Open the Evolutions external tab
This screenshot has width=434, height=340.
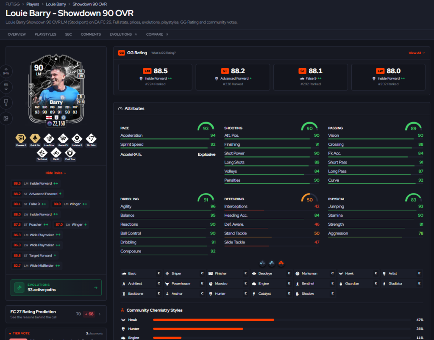[123, 34]
